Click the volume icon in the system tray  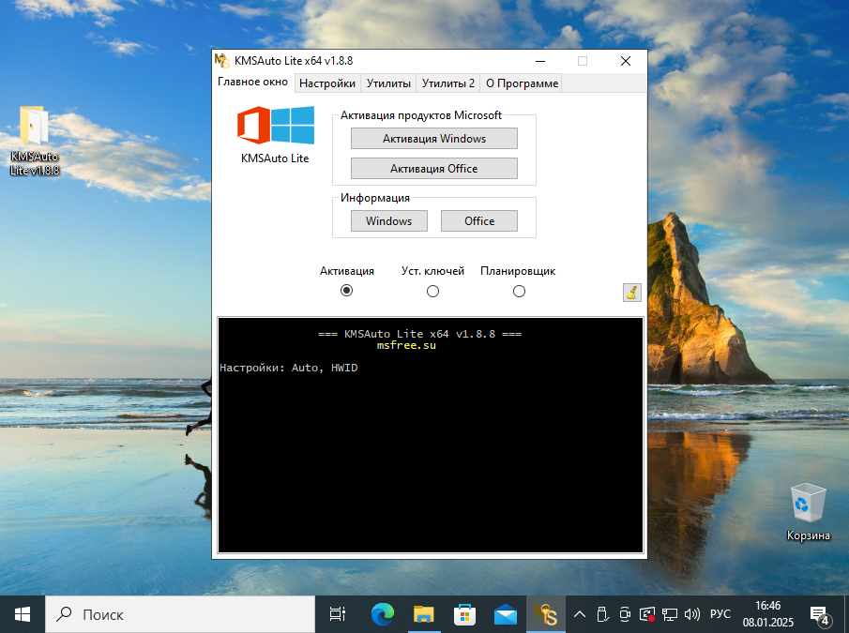pos(691,614)
